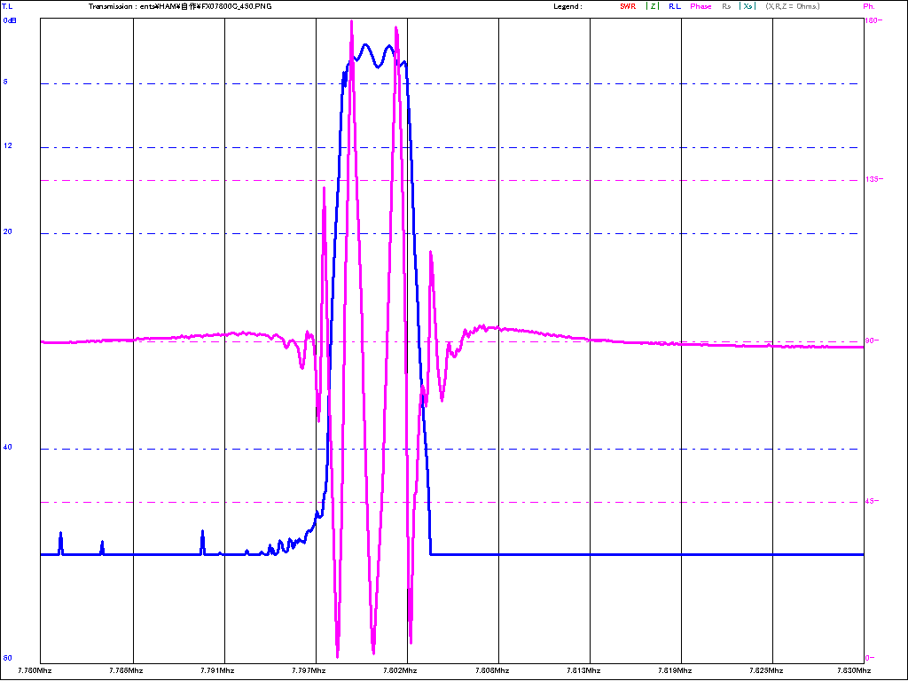Click the 45 degree phase axis label
The width and height of the screenshot is (908, 681).
[x=872, y=501]
